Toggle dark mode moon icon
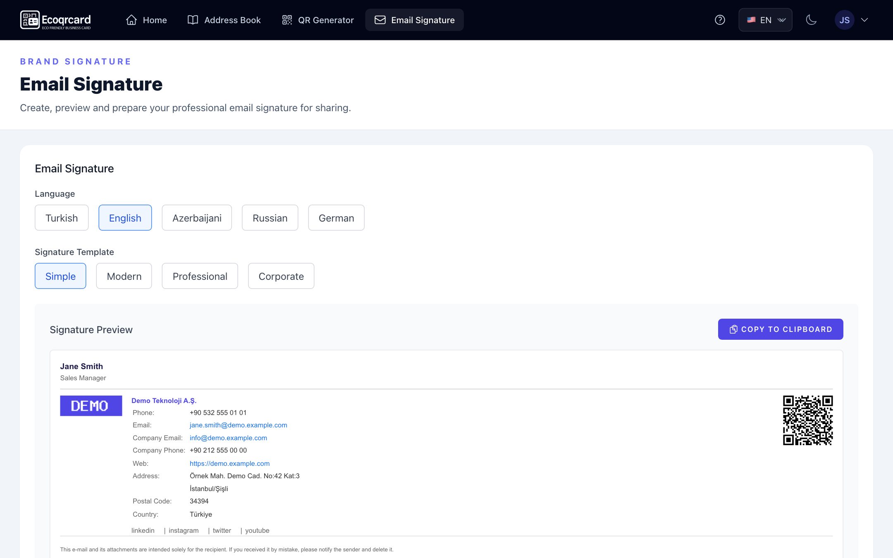 (x=811, y=20)
